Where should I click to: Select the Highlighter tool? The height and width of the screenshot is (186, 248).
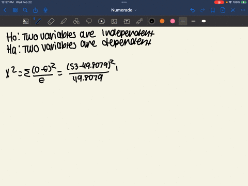(x=64, y=21)
